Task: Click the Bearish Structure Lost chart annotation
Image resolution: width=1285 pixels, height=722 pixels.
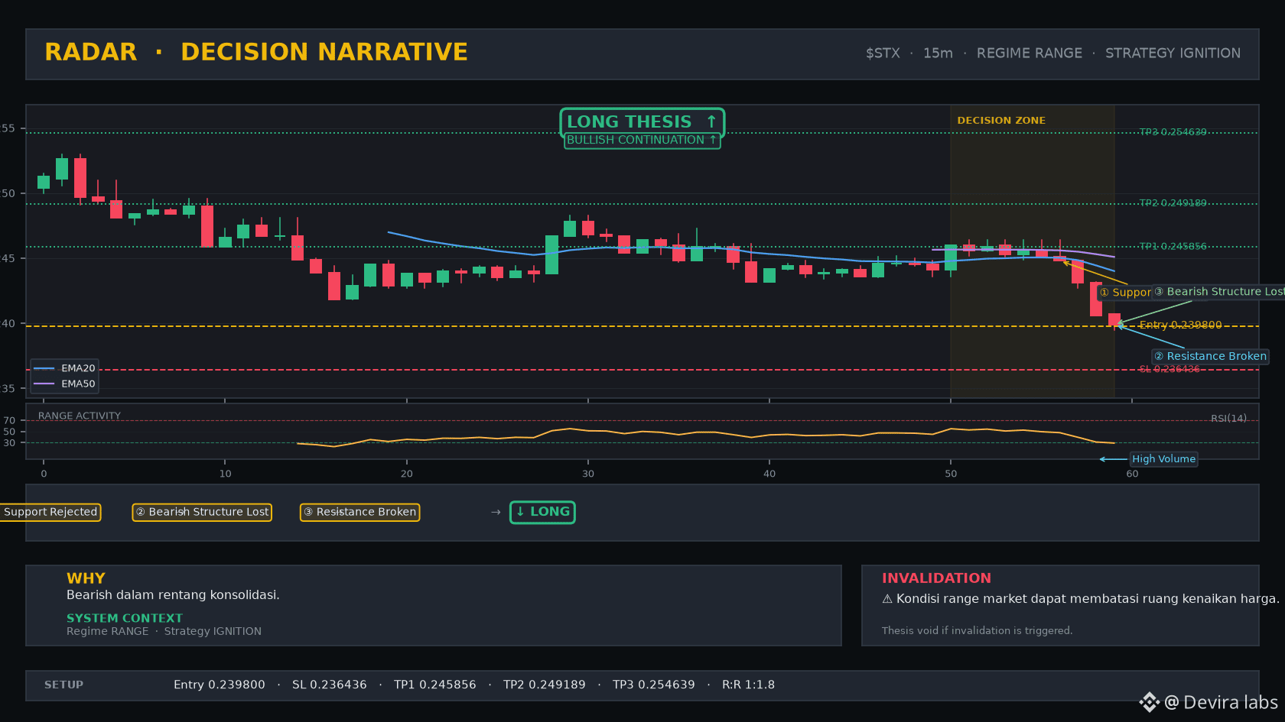Action: point(1218,292)
